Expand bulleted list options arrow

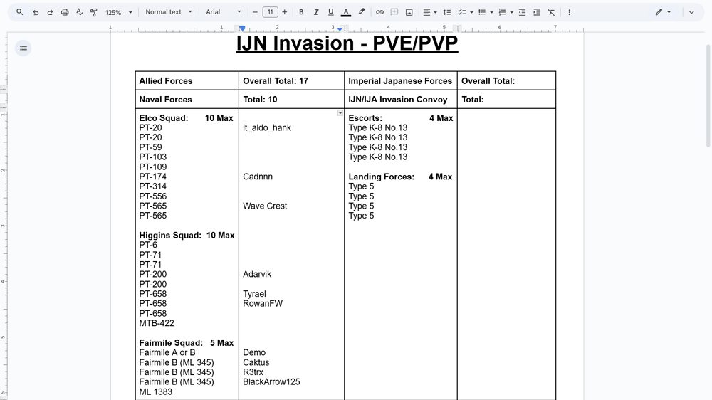click(x=491, y=12)
